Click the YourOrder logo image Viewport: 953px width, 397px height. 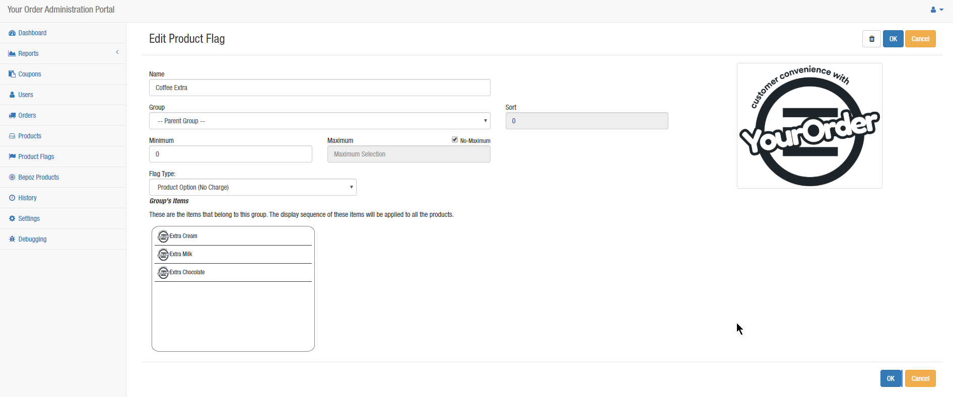809,126
